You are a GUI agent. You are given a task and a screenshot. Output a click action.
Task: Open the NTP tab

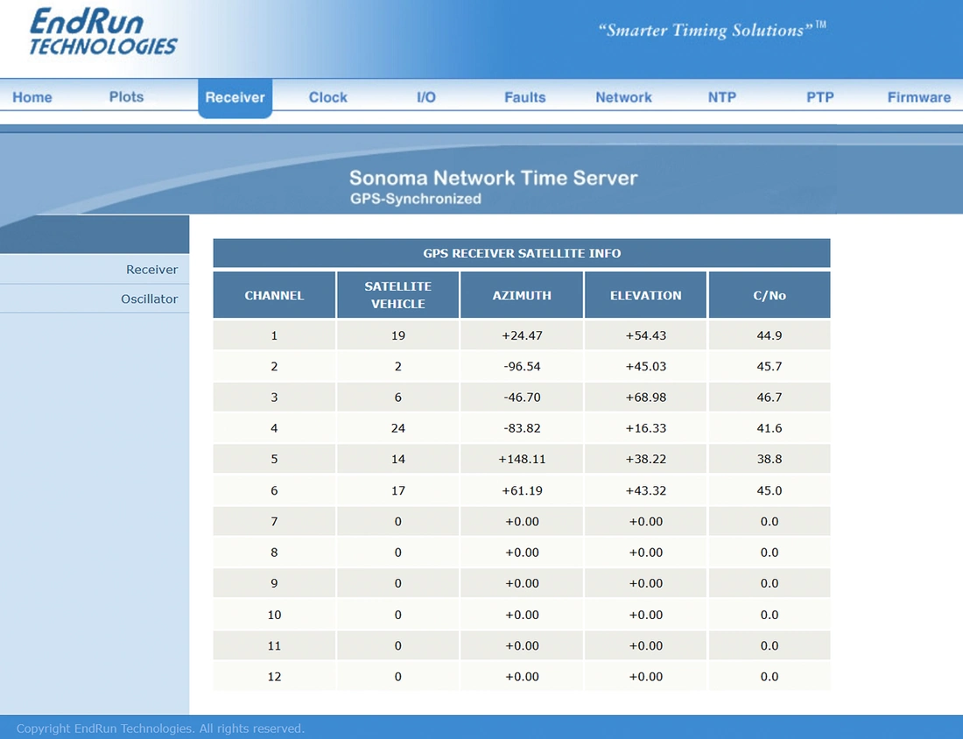(x=721, y=97)
